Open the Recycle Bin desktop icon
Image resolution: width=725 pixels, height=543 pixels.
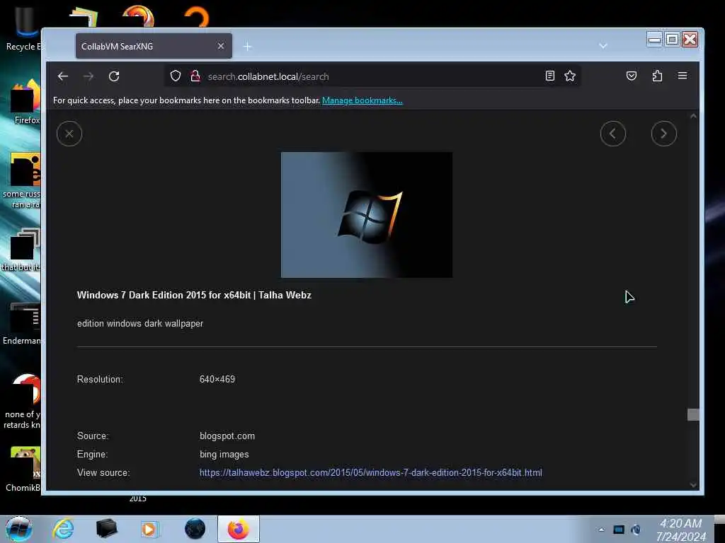22,28
